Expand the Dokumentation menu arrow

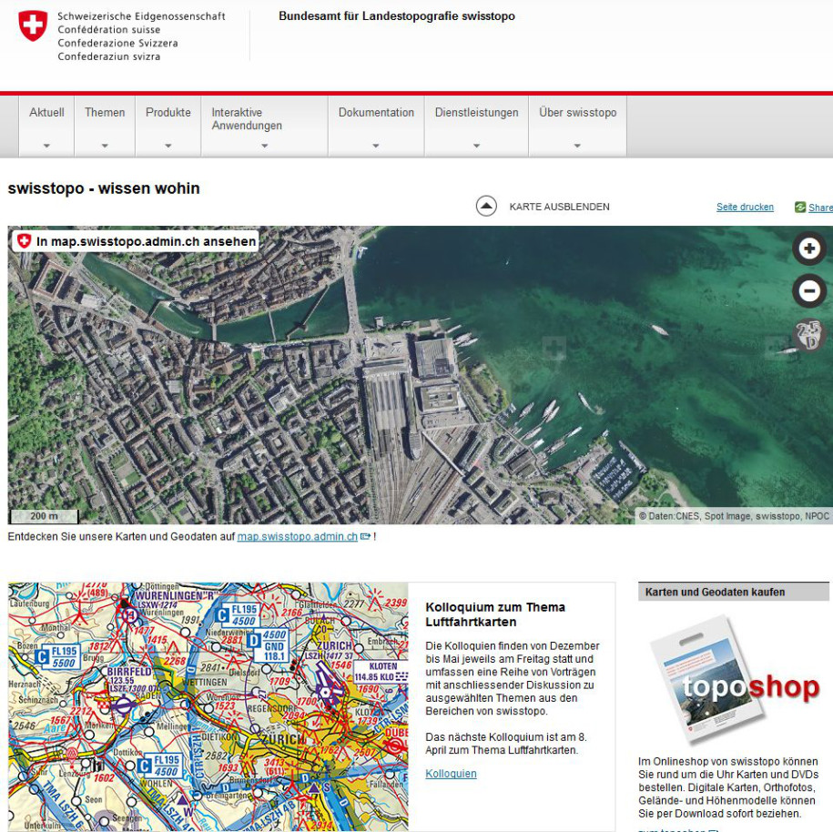[x=376, y=146]
